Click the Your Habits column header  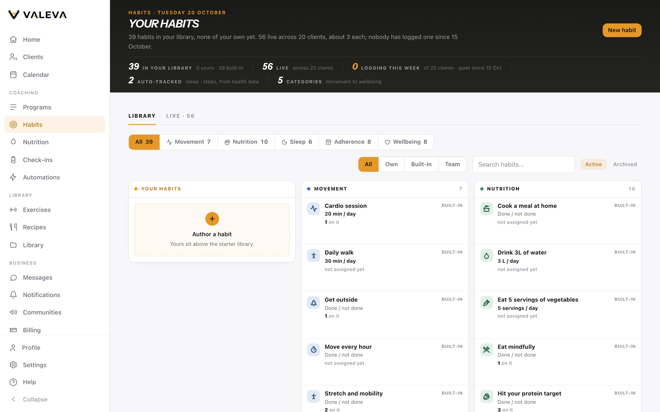pyautogui.click(x=212, y=189)
